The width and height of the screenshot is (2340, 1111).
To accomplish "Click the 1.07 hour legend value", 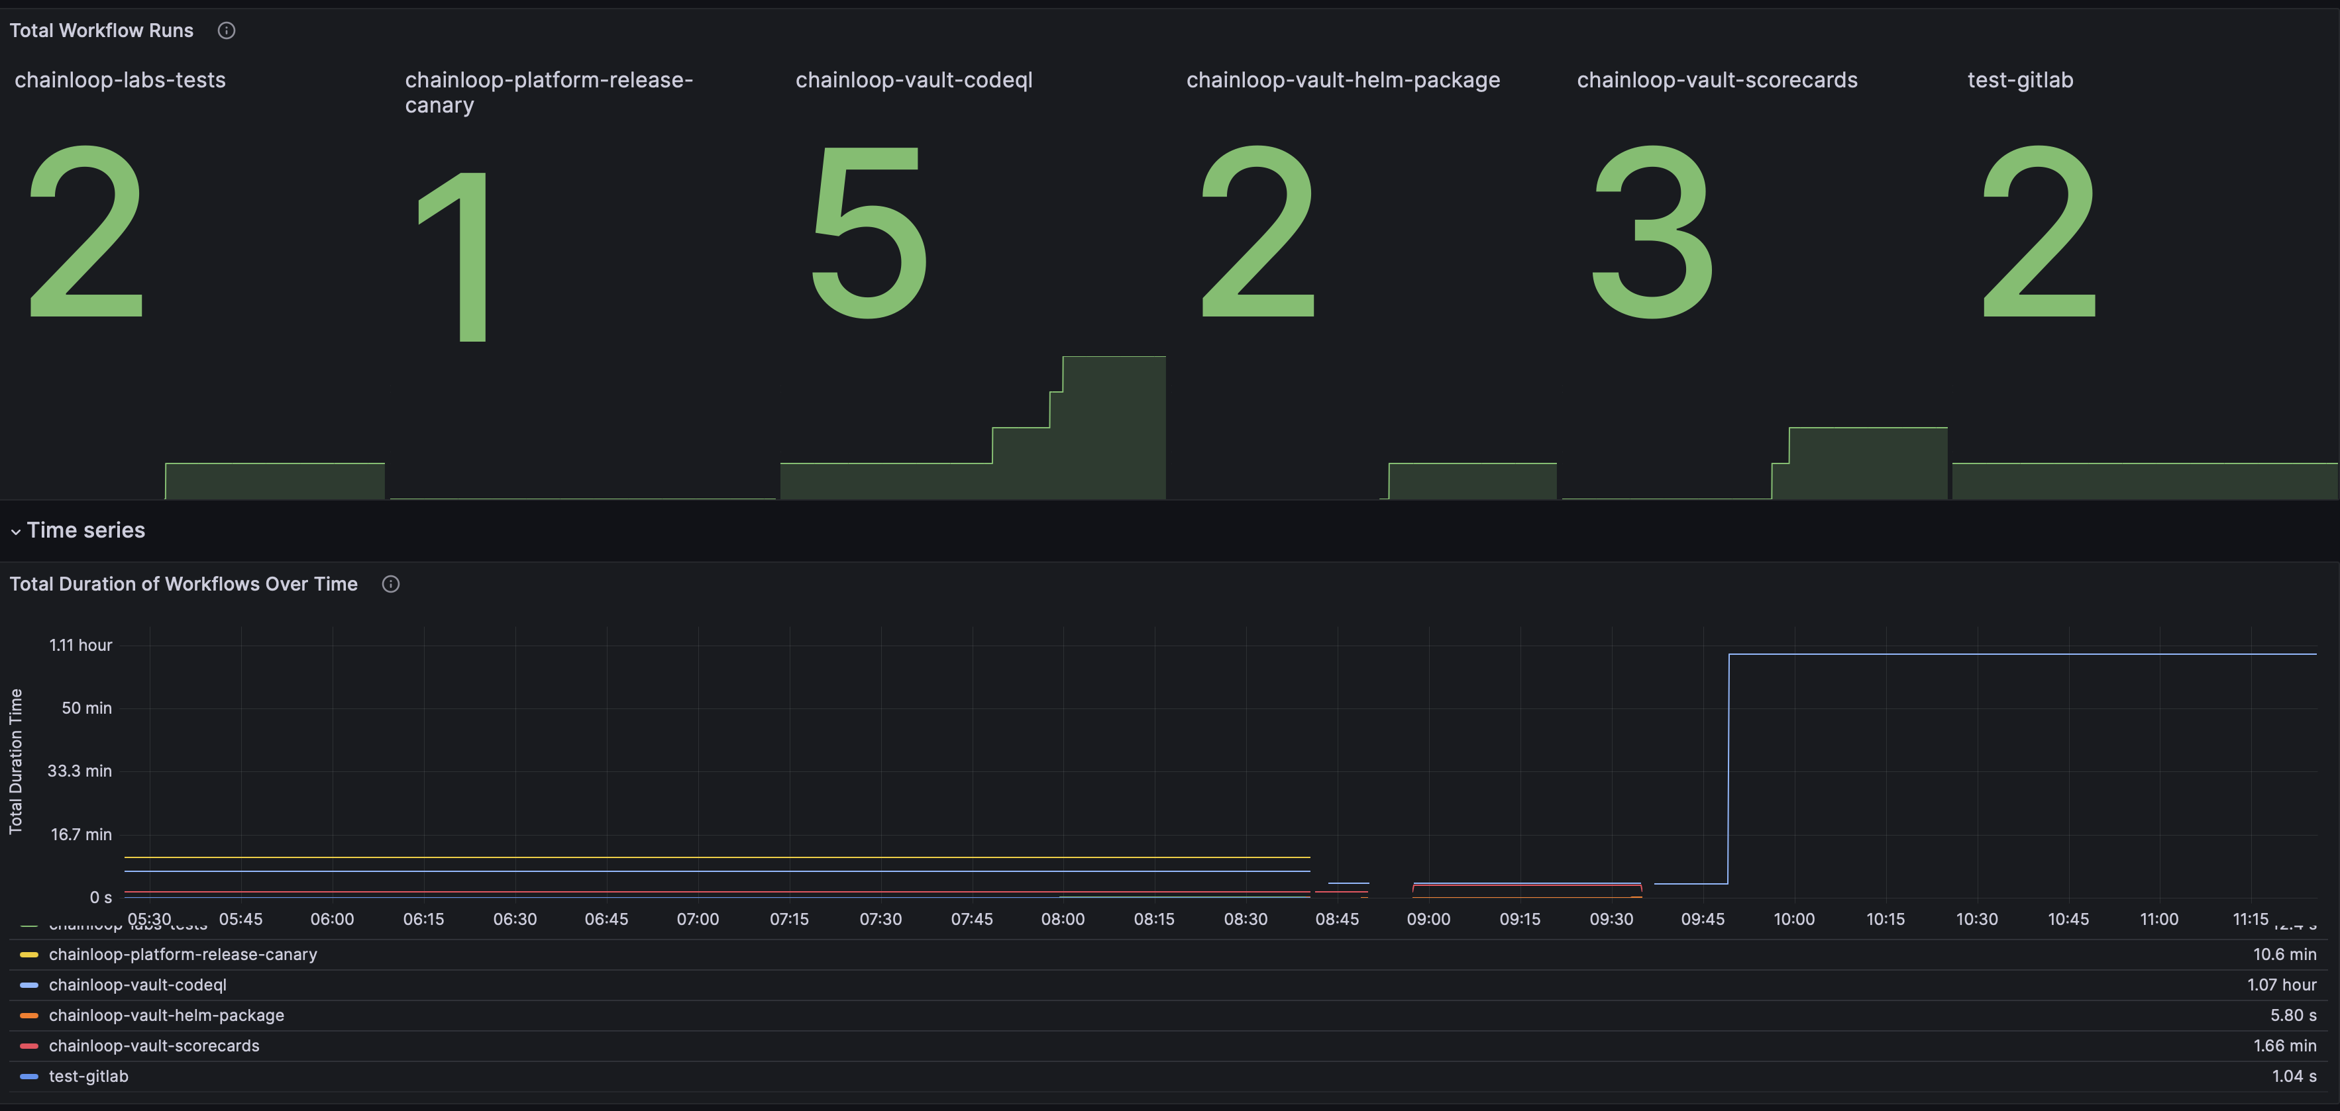I will 2281,985.
